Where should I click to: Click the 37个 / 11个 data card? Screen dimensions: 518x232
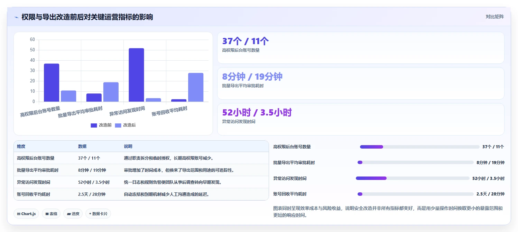[x=361, y=48]
